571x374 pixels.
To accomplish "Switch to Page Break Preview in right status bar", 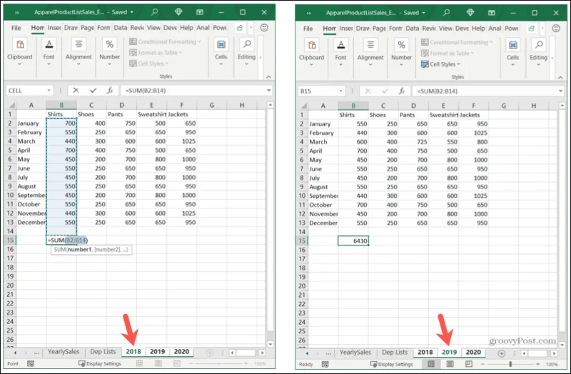I will click(x=469, y=364).
